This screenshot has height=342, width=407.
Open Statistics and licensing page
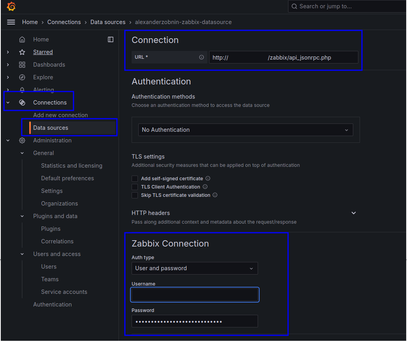[x=72, y=166]
